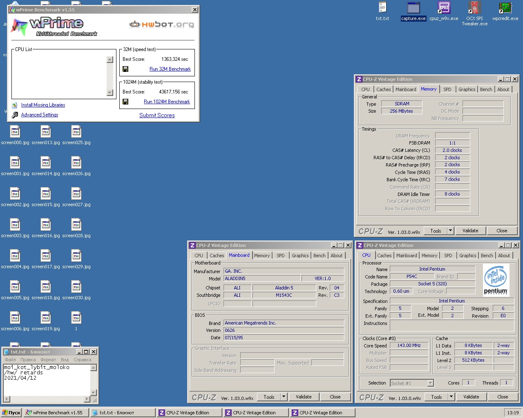Viewport: 523px width, 418px height.
Task: Click Validate in Memory CPU-Z window
Action: (470, 231)
